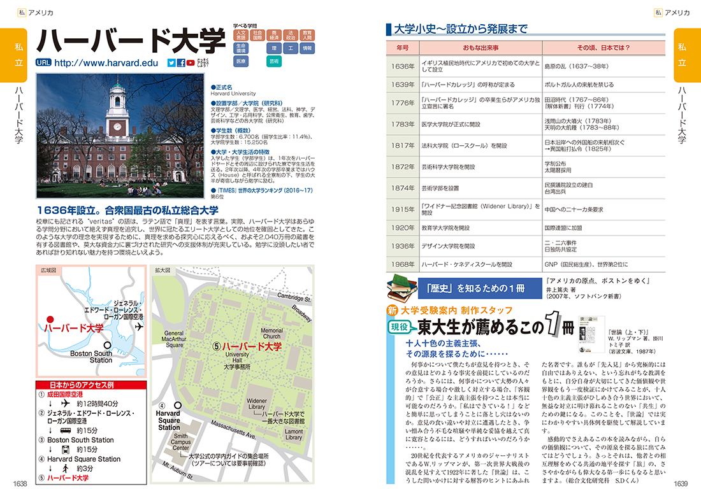Viewport: 701px width, 489px height.
Task: Click the 私 icon at top-right header
Action: [x=658, y=13]
